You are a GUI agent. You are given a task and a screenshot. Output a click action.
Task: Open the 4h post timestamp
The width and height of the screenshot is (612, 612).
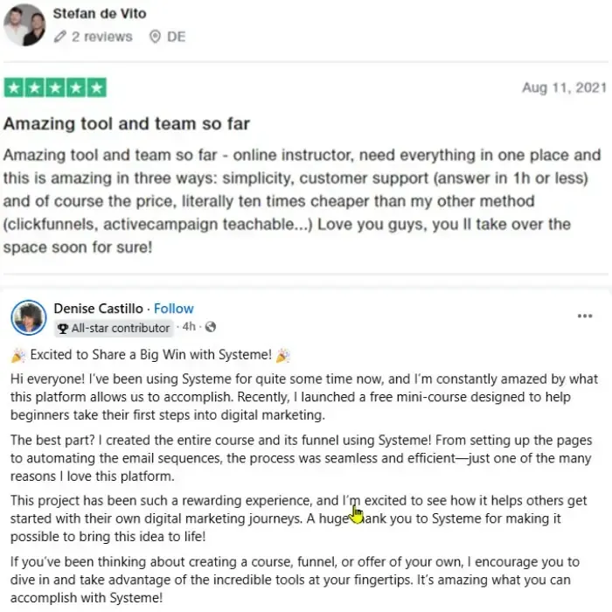click(189, 326)
